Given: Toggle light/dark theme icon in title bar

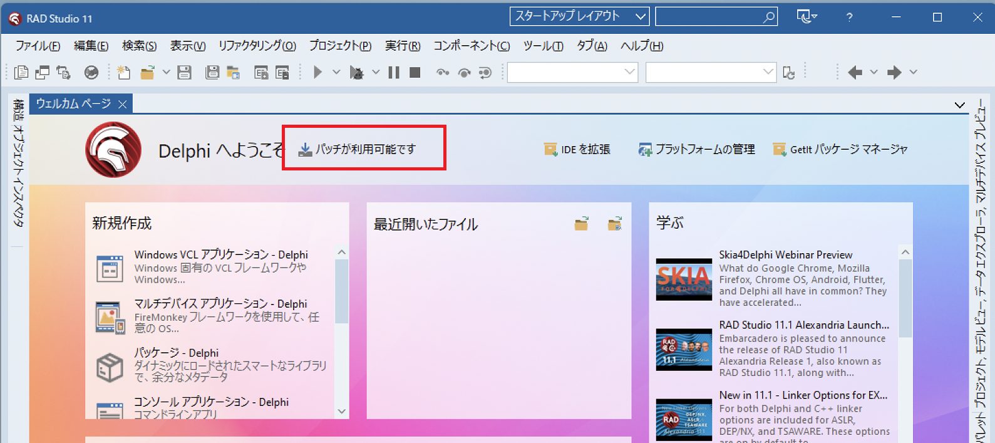Looking at the screenshot, I should [x=807, y=17].
